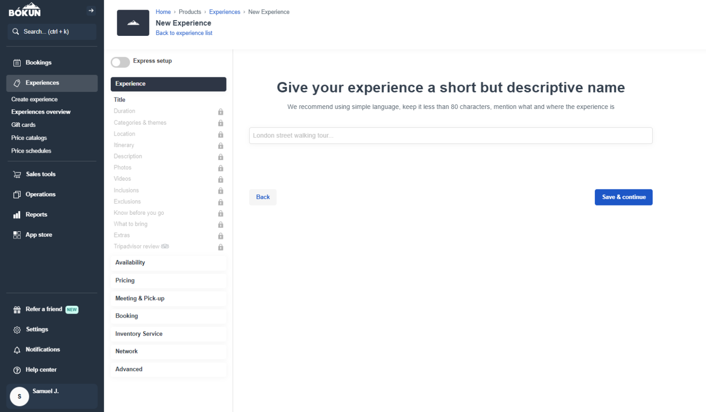Open Sales tools via the shopping cart icon
Viewport: 706px width, 412px height.
[x=17, y=174]
